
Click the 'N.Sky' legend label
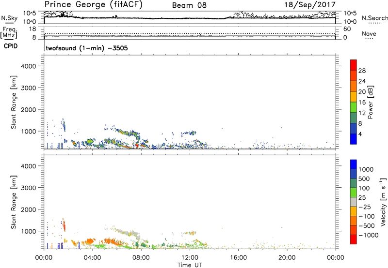9,18
